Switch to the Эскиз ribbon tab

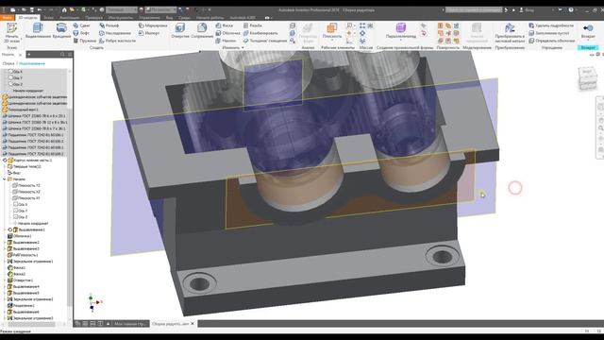tap(48, 17)
